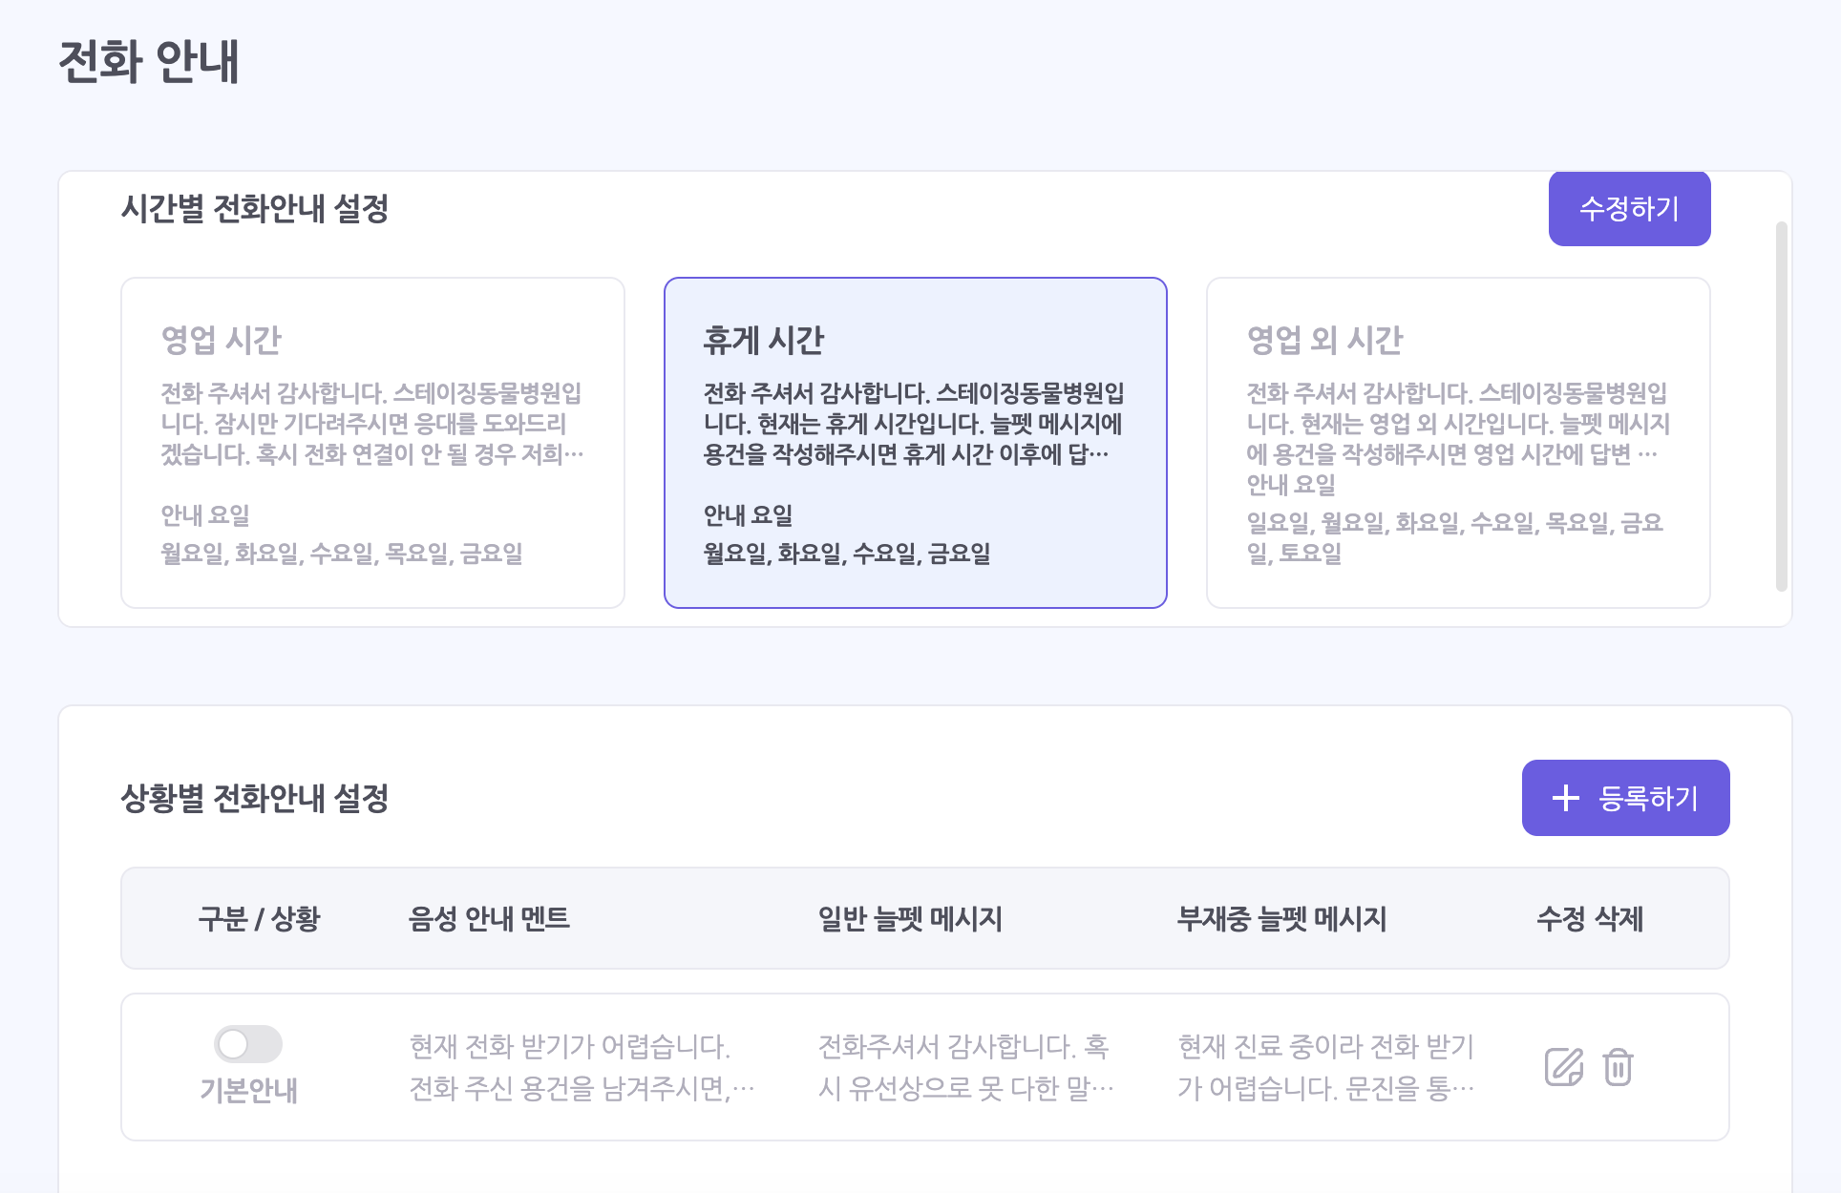Click the 상황별 전화안내 설정 heading

(255, 799)
